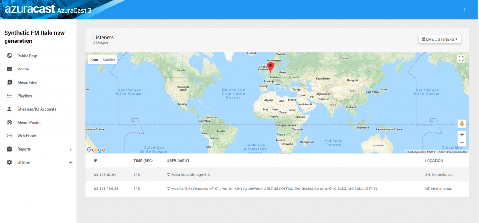
Task: Switch the map to Kaart view
Action: coord(94,60)
